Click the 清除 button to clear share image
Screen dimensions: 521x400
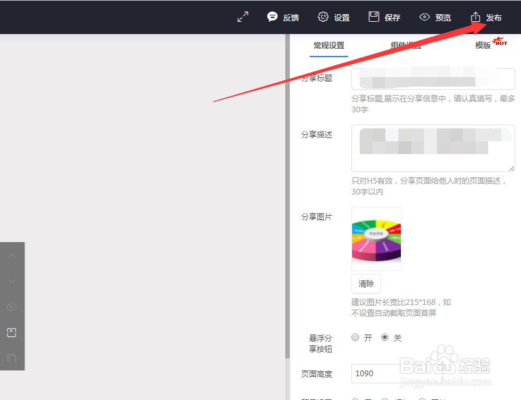[366, 283]
